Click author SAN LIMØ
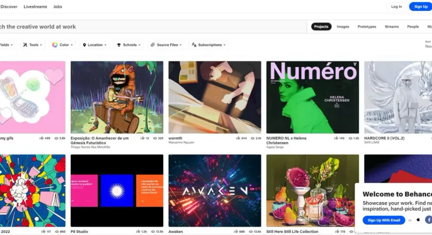The image size is (432, 235). (372, 142)
